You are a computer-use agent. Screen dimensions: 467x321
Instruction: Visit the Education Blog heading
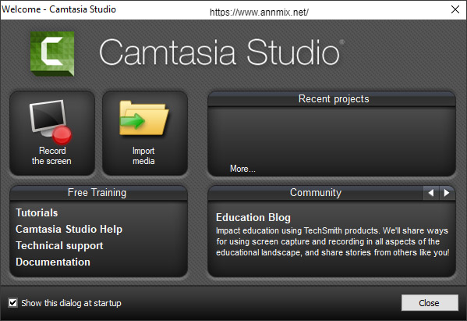253,217
